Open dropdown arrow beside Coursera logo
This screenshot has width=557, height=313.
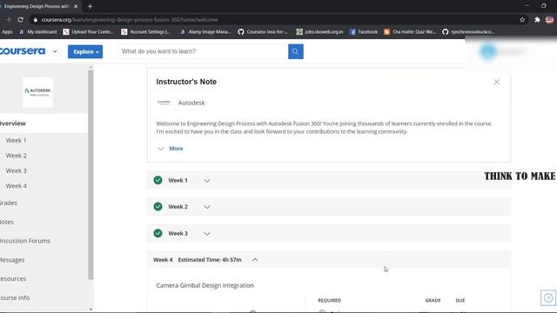(x=55, y=51)
